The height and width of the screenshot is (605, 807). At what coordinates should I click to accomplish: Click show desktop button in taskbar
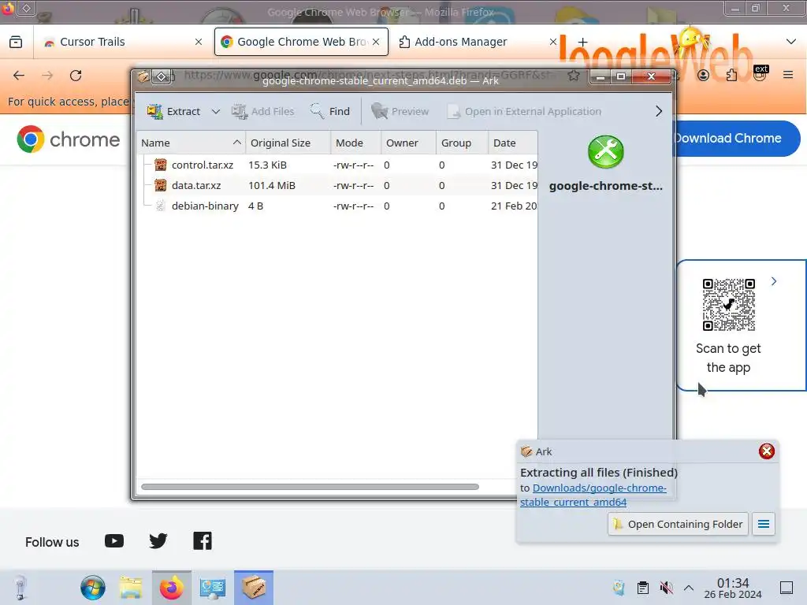787,588
